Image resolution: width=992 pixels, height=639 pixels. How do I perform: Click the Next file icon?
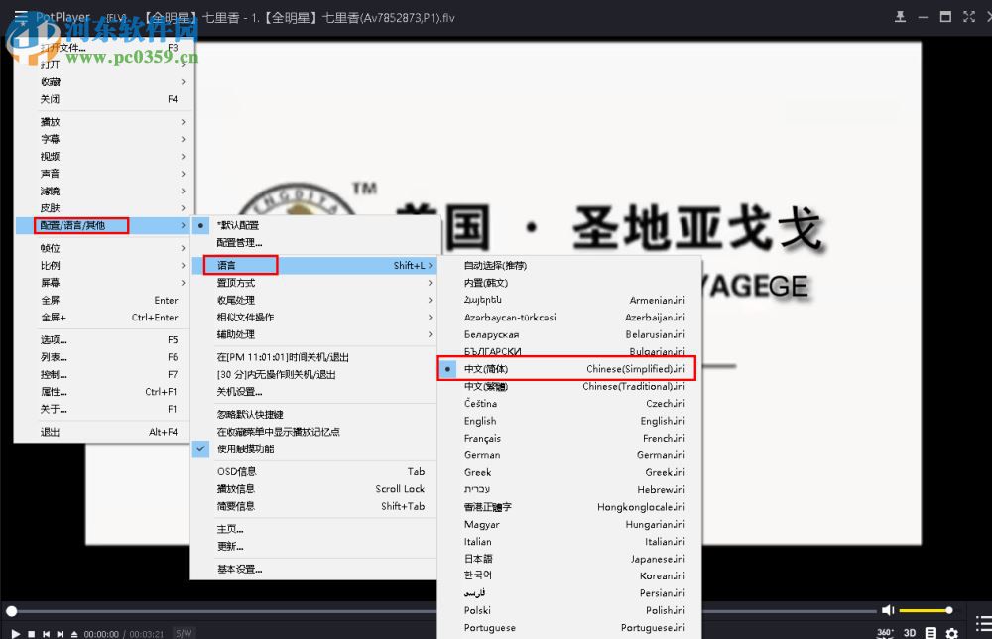61,633
